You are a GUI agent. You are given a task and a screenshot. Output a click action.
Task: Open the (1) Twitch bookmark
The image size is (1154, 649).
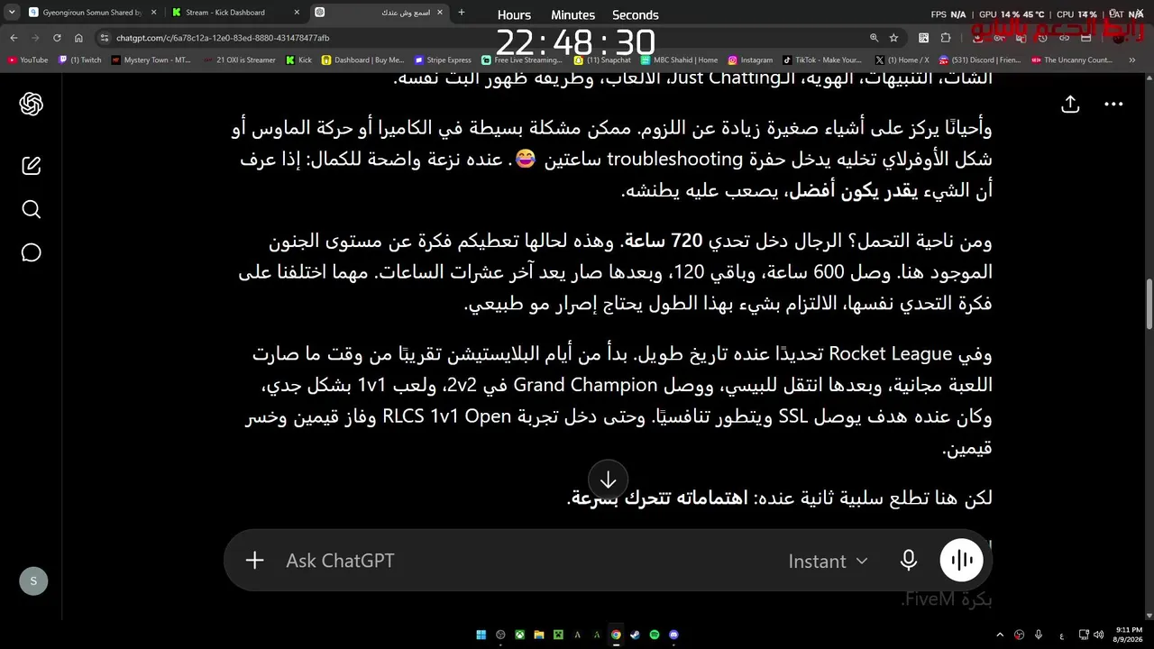[x=79, y=60]
